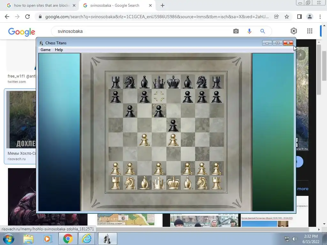Click the volume speaker tray icon
Image resolution: width=327 pixels, height=245 pixels.
click(x=294, y=239)
